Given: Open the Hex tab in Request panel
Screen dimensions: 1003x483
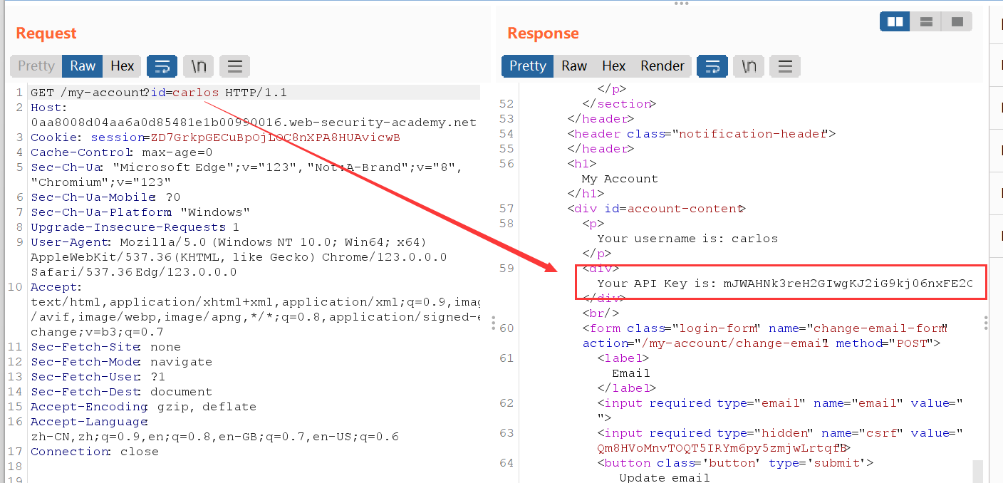Looking at the screenshot, I should click(x=122, y=66).
